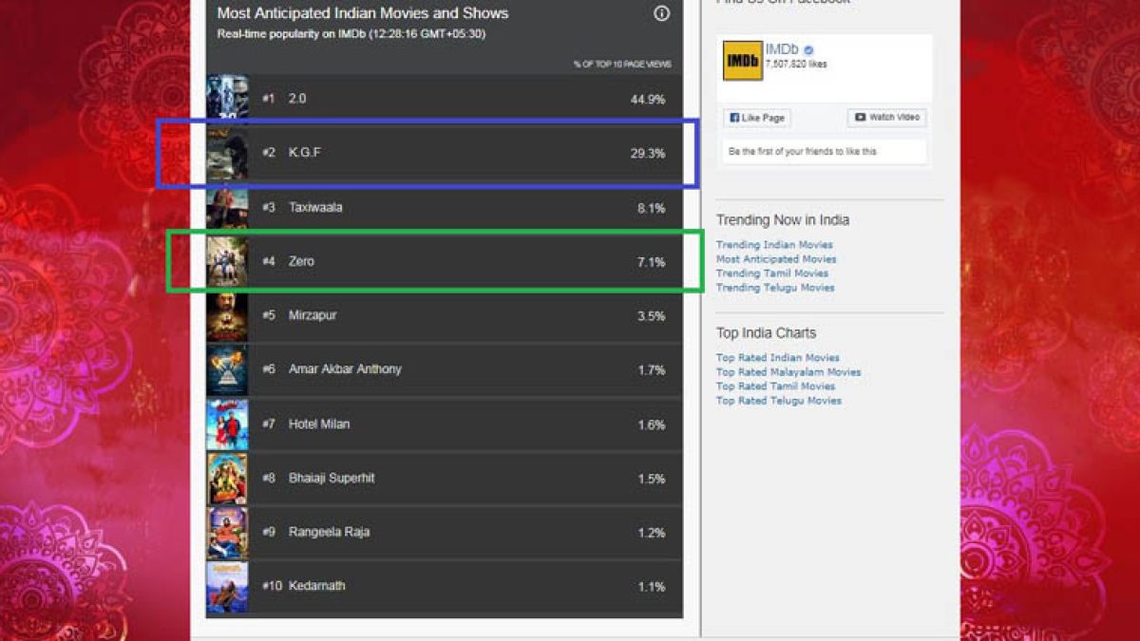
Task: Click the 7.1% page view value
Action: click(652, 263)
